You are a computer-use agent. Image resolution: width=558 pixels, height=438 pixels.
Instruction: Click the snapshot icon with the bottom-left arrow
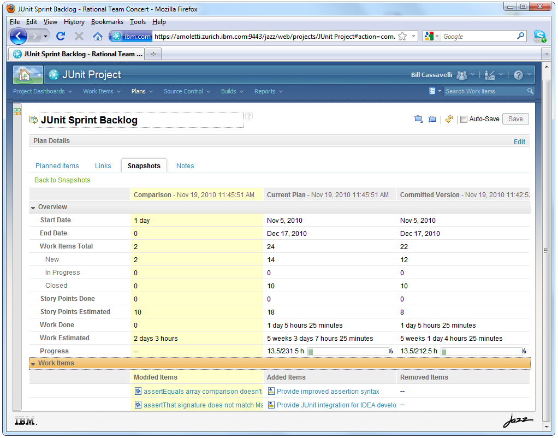(x=432, y=119)
